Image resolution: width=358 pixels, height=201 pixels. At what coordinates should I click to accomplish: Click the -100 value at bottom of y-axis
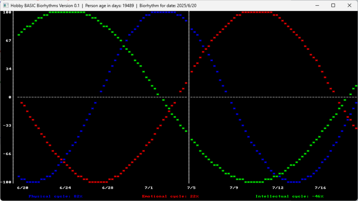pos(6,182)
